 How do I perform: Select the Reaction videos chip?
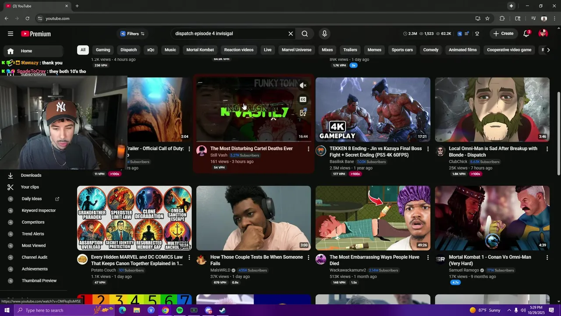[239, 50]
